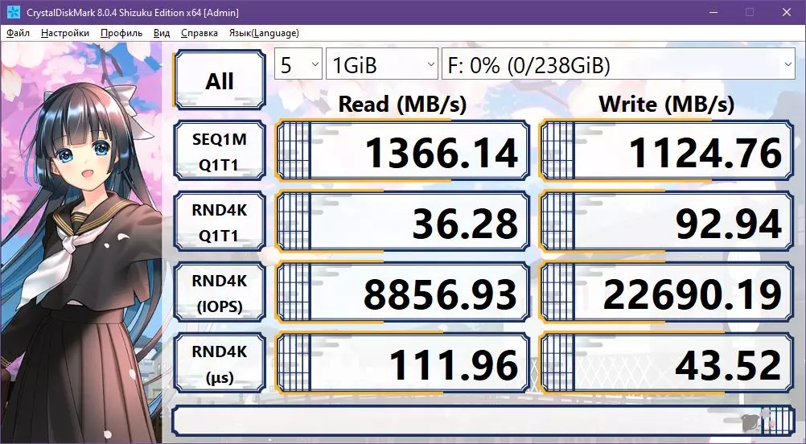Open the Профиль menu
This screenshot has height=444, width=806.
pos(121,33)
